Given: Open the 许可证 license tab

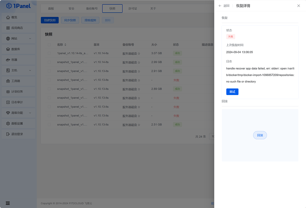Looking at the screenshot, I should (133, 8).
